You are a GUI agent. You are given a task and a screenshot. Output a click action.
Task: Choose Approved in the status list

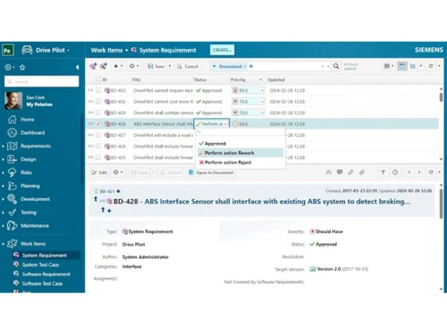(240, 144)
